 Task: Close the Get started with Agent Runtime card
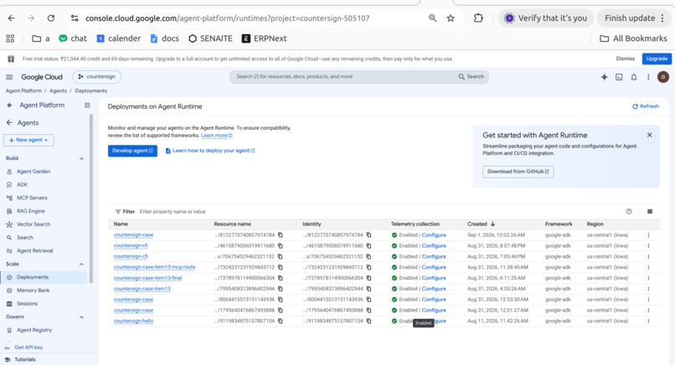(x=650, y=135)
